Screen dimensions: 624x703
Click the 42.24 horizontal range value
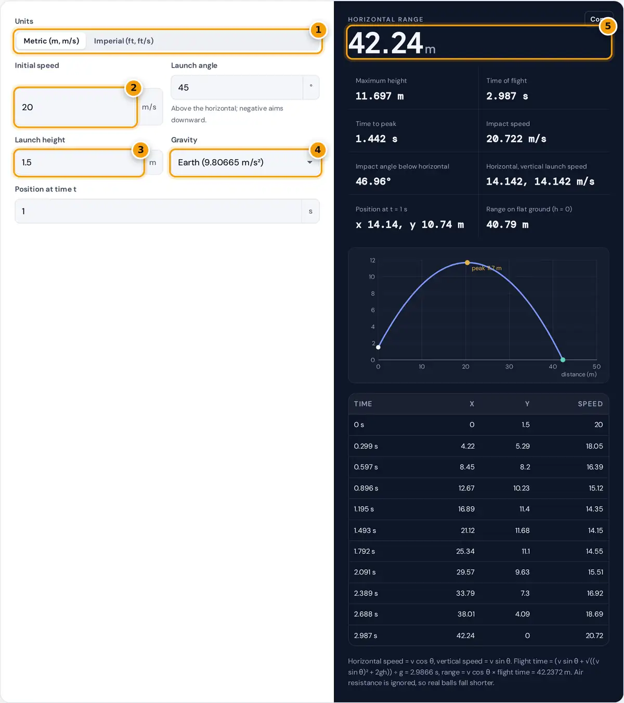point(385,43)
